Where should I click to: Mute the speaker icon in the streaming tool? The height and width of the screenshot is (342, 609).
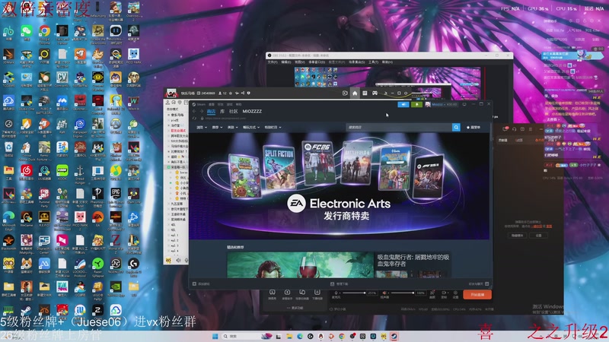384,293
